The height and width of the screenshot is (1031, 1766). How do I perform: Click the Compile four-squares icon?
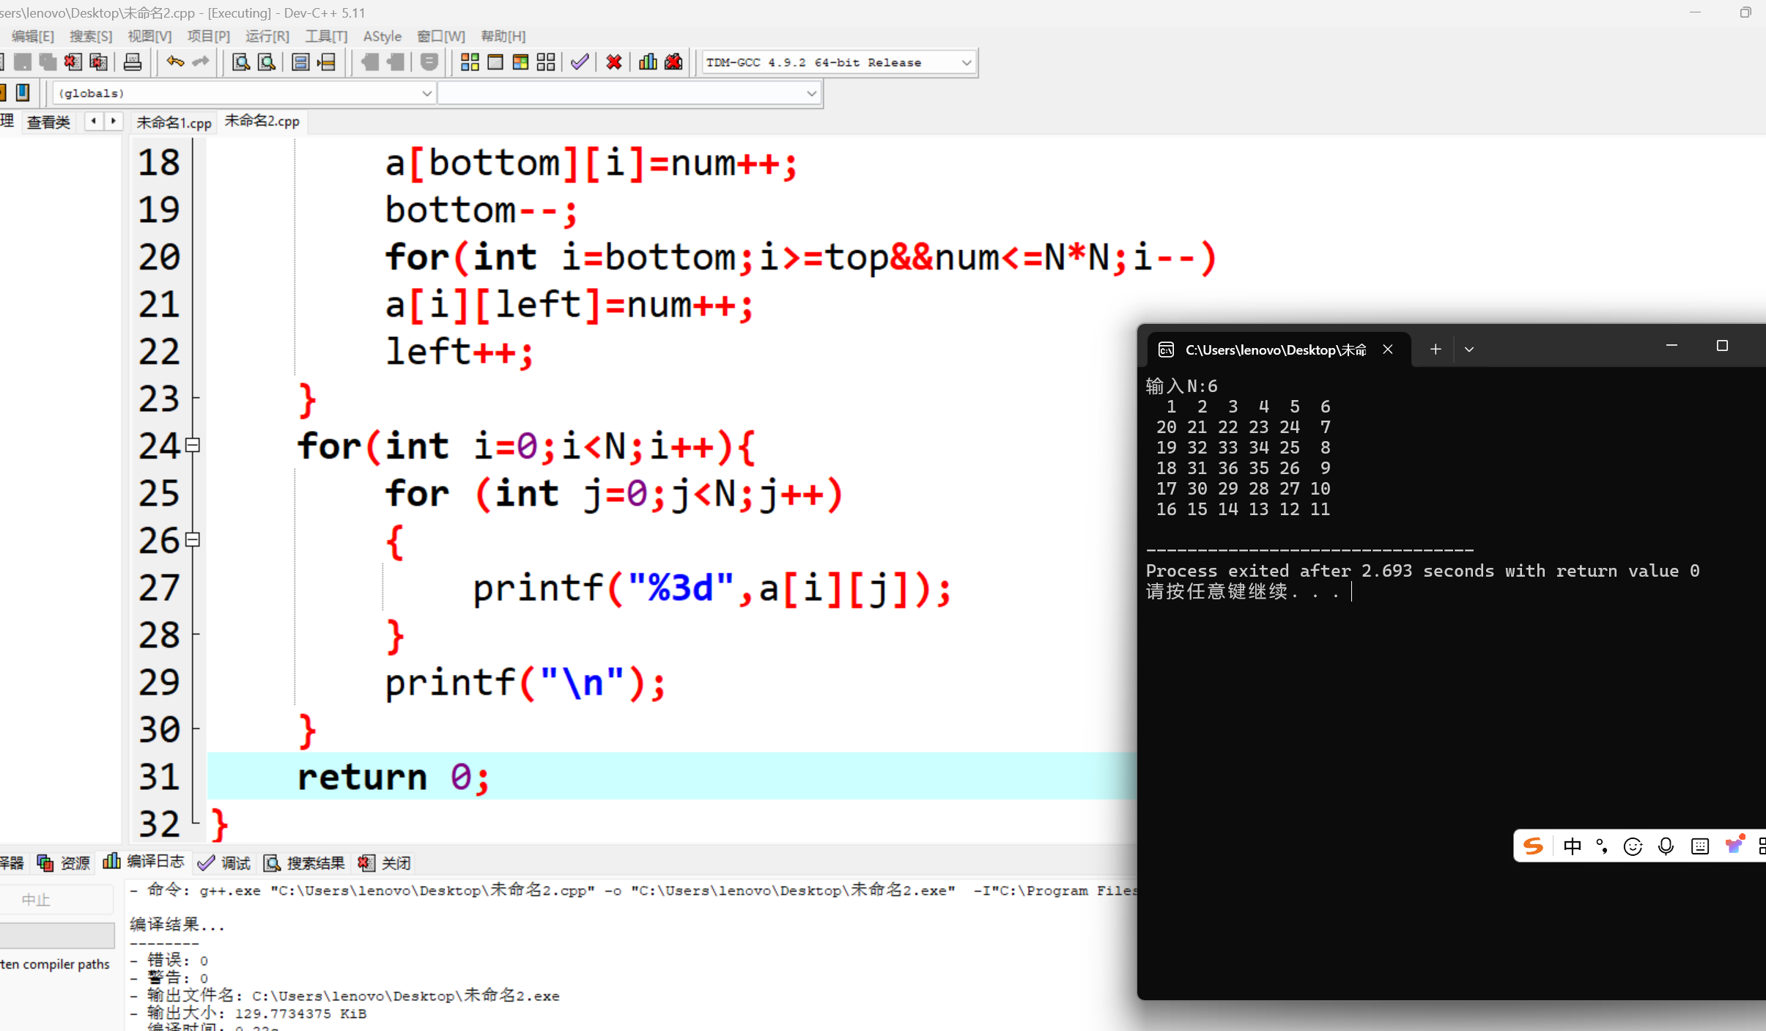pos(470,62)
